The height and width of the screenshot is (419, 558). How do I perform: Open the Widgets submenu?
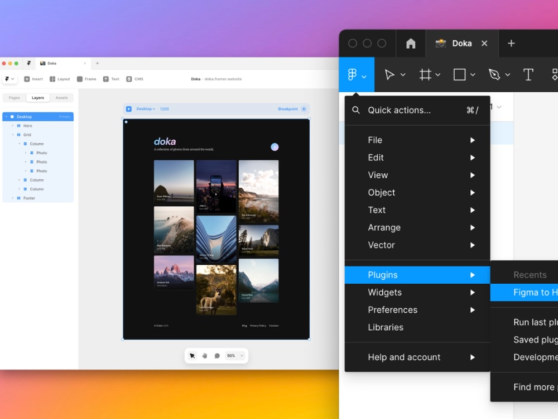tap(417, 292)
